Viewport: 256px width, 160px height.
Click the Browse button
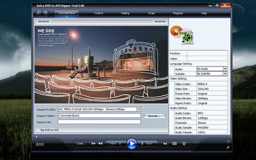pyautogui.click(x=154, y=116)
